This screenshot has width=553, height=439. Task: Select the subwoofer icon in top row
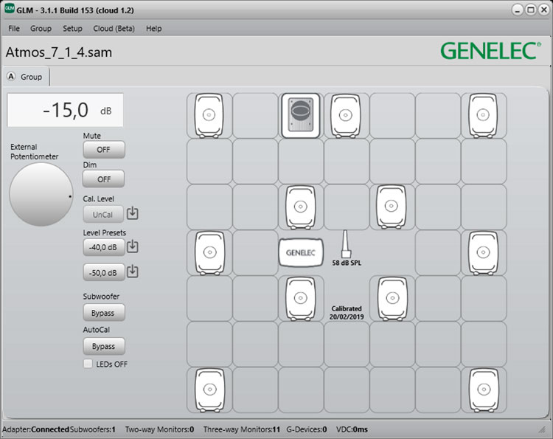[301, 115]
